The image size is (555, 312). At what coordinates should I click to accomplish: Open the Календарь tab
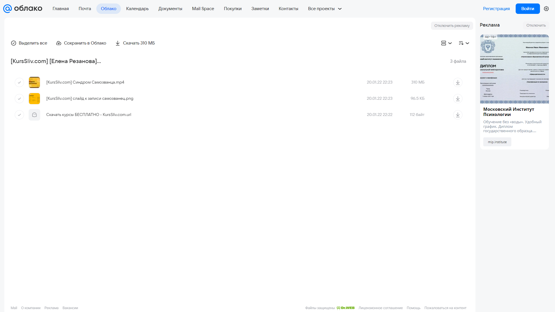point(137,9)
